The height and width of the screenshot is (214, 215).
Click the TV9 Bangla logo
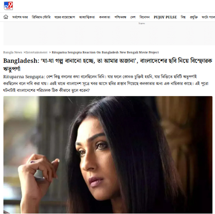(8, 6)
